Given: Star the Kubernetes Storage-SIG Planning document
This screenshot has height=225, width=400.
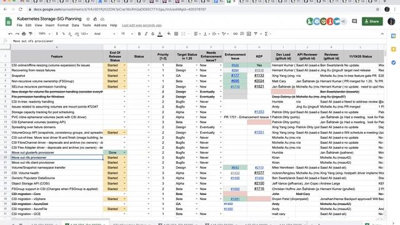Looking at the screenshot, I should [88, 19].
